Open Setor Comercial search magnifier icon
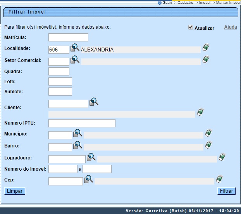241x214 pixels. tap(75, 60)
